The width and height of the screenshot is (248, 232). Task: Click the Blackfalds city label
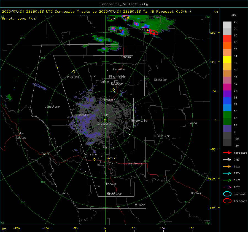117,76
